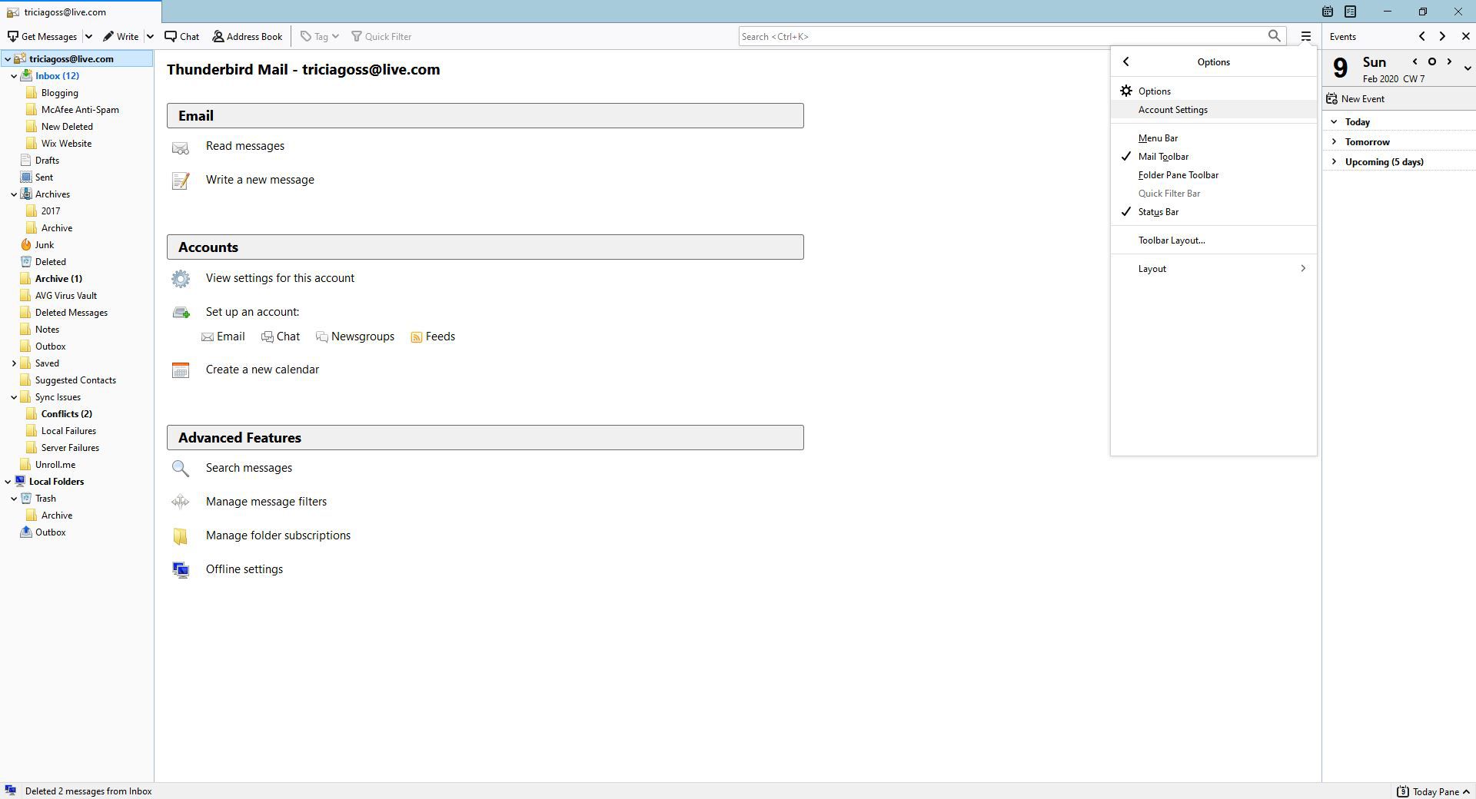Click Create a new calendar
The width and height of the screenshot is (1476, 799).
(262, 370)
